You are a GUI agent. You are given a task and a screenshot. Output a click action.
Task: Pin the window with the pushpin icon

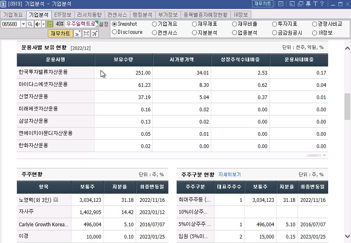click(308, 4)
